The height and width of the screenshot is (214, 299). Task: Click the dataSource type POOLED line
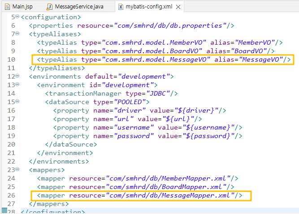click(97, 102)
